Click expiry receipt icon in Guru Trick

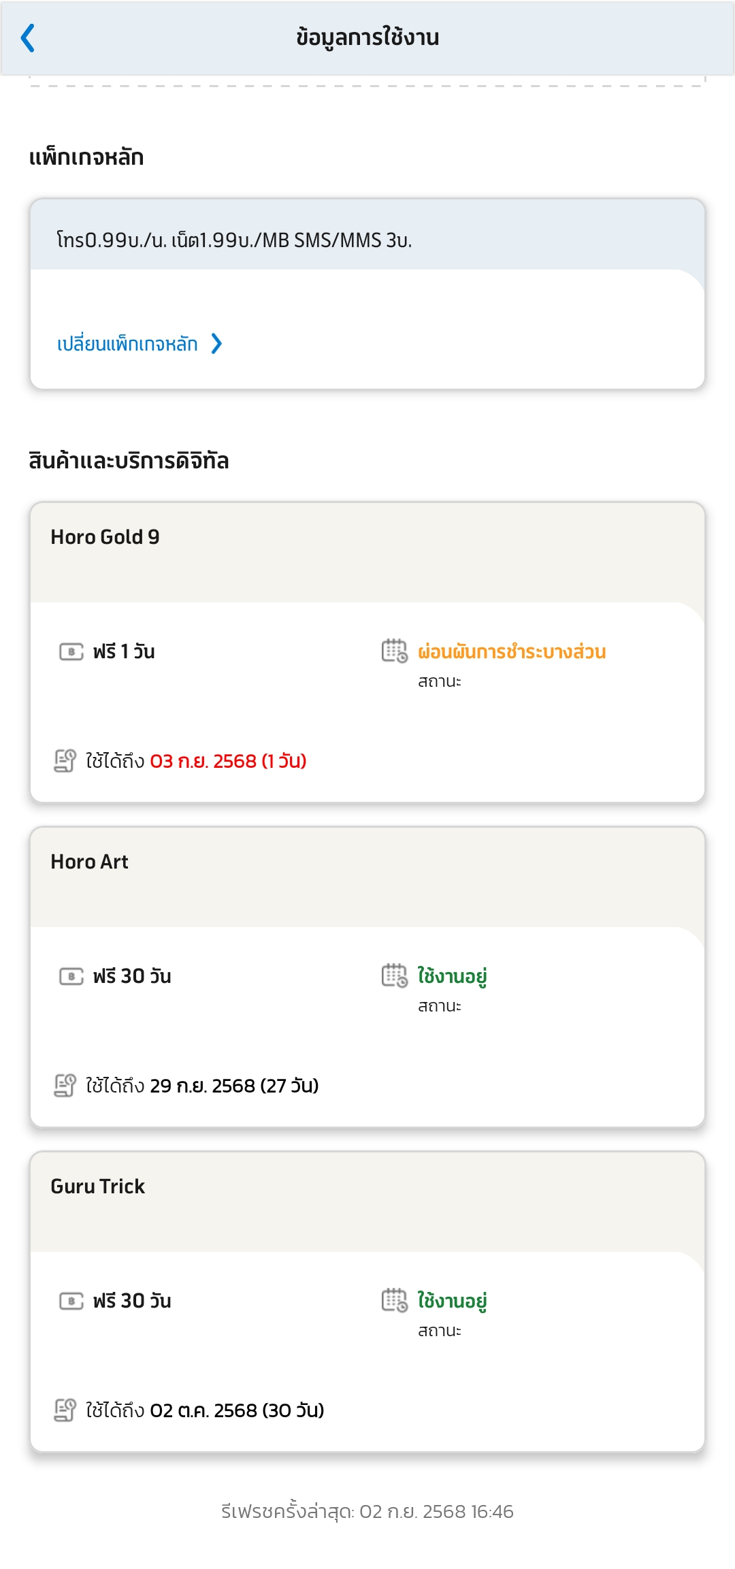click(x=65, y=1410)
